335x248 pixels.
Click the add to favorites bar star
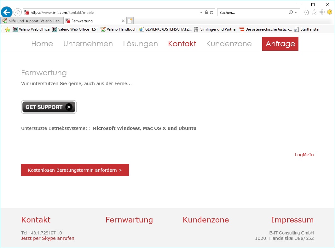(x=8, y=29)
